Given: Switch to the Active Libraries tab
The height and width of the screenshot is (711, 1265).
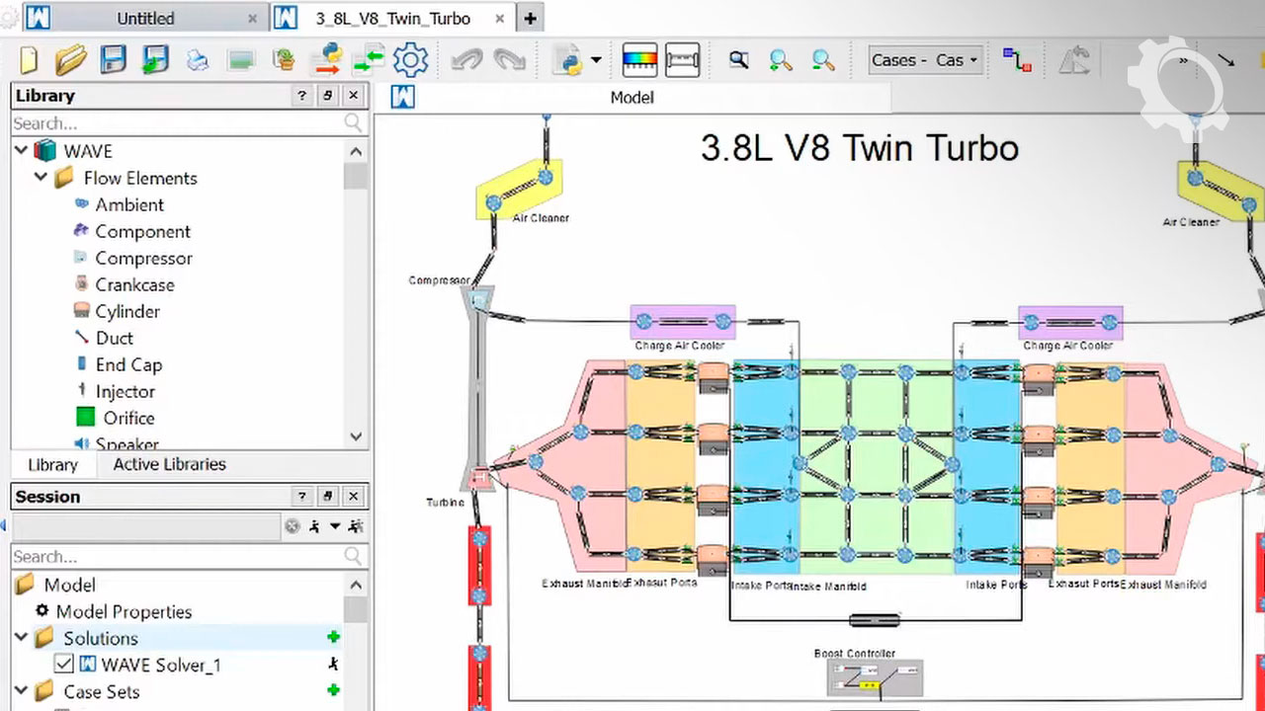Looking at the screenshot, I should [169, 464].
